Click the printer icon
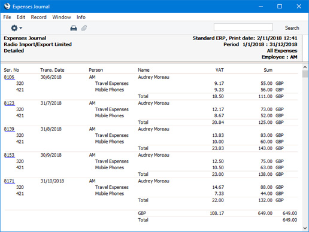 pyautogui.click(x=74, y=28)
